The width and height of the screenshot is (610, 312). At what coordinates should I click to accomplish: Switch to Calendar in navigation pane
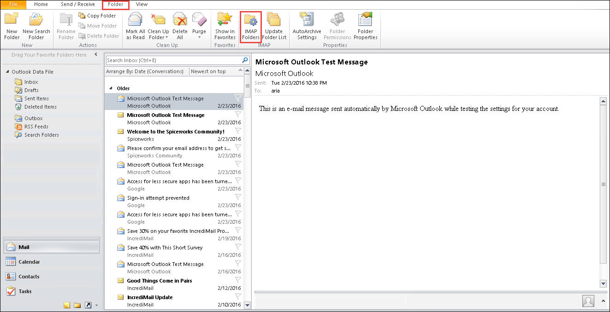point(29,262)
